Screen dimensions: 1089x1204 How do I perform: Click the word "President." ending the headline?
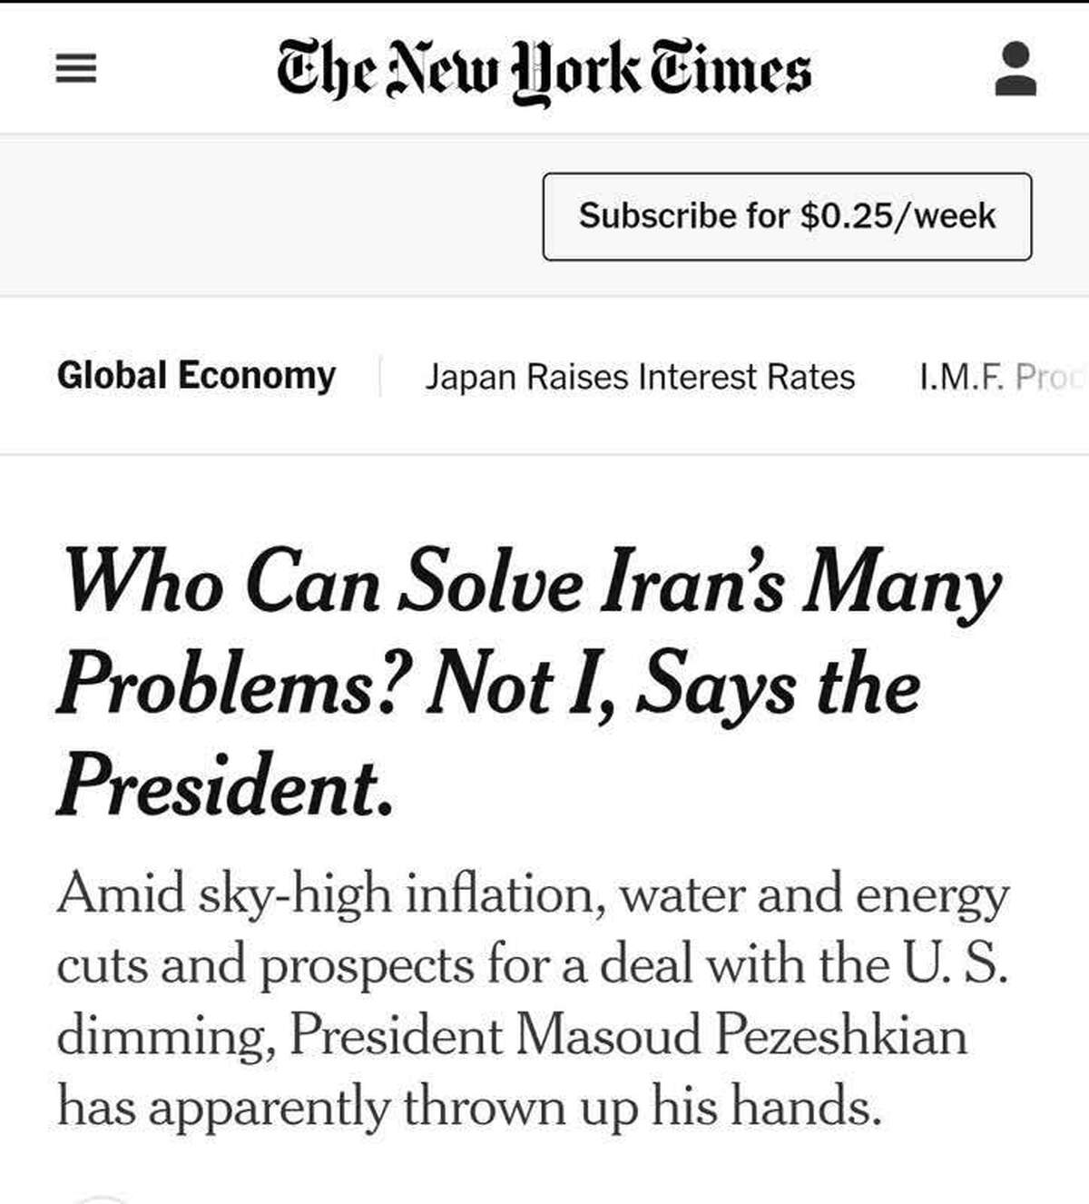coord(225,786)
